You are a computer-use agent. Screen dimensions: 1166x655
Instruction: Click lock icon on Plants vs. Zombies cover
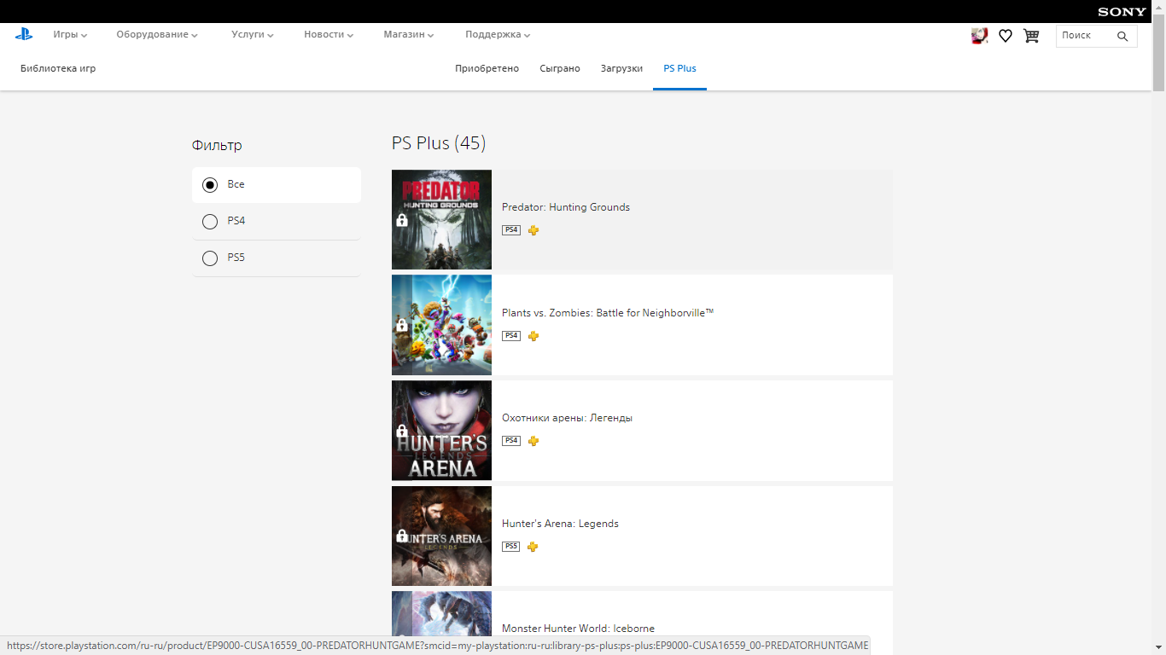402,325
